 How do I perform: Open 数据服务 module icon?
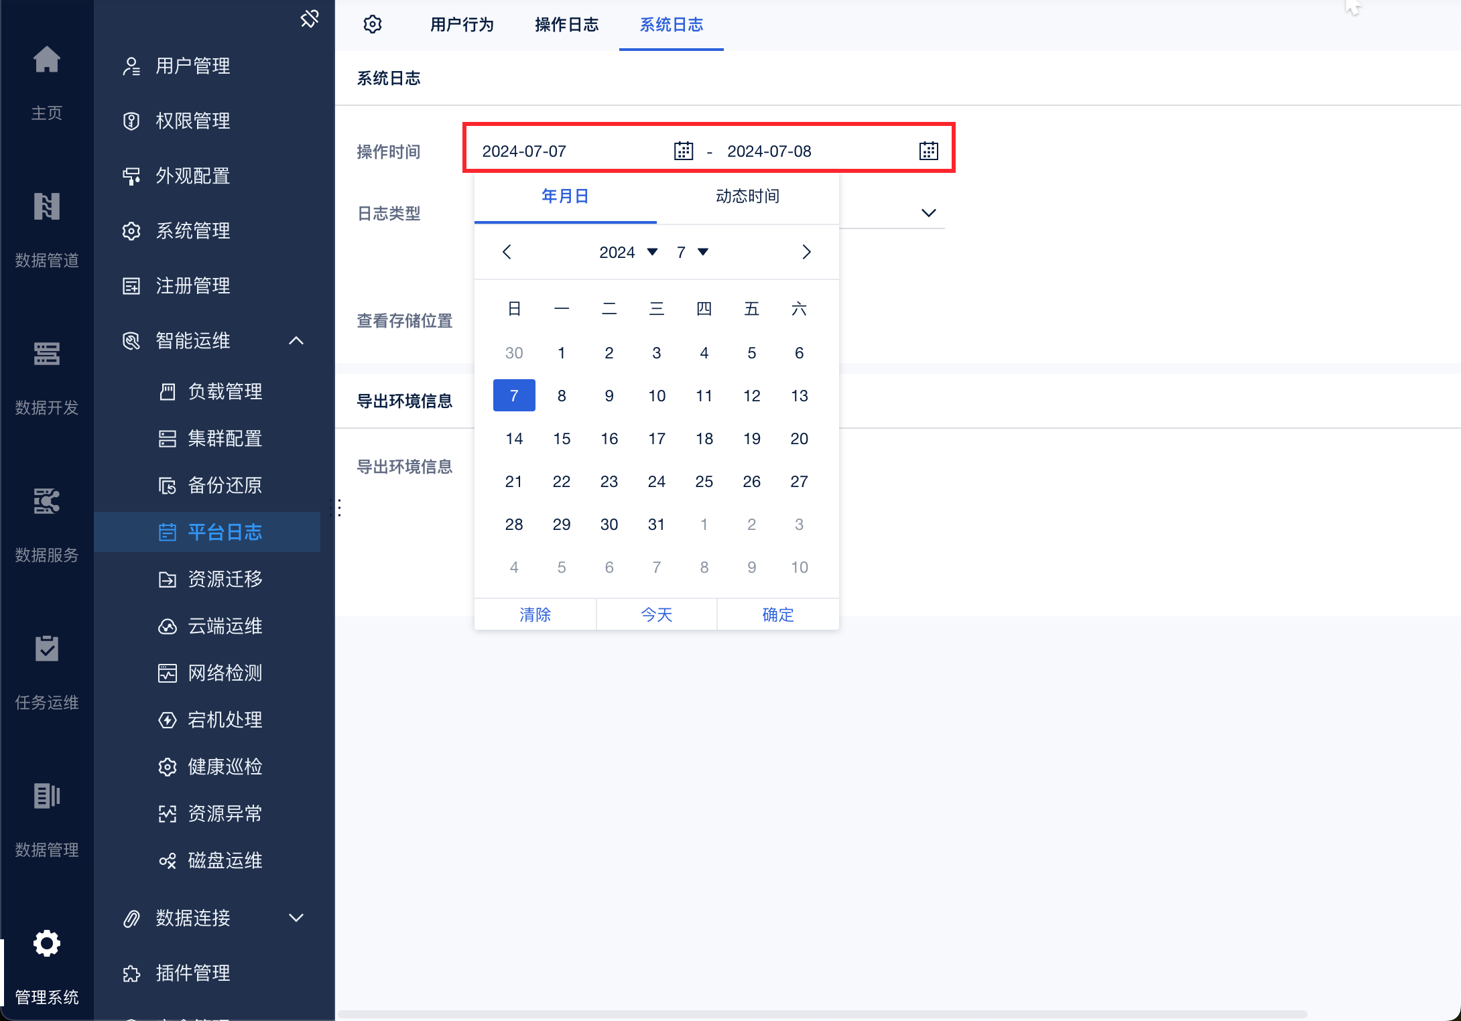(47, 501)
